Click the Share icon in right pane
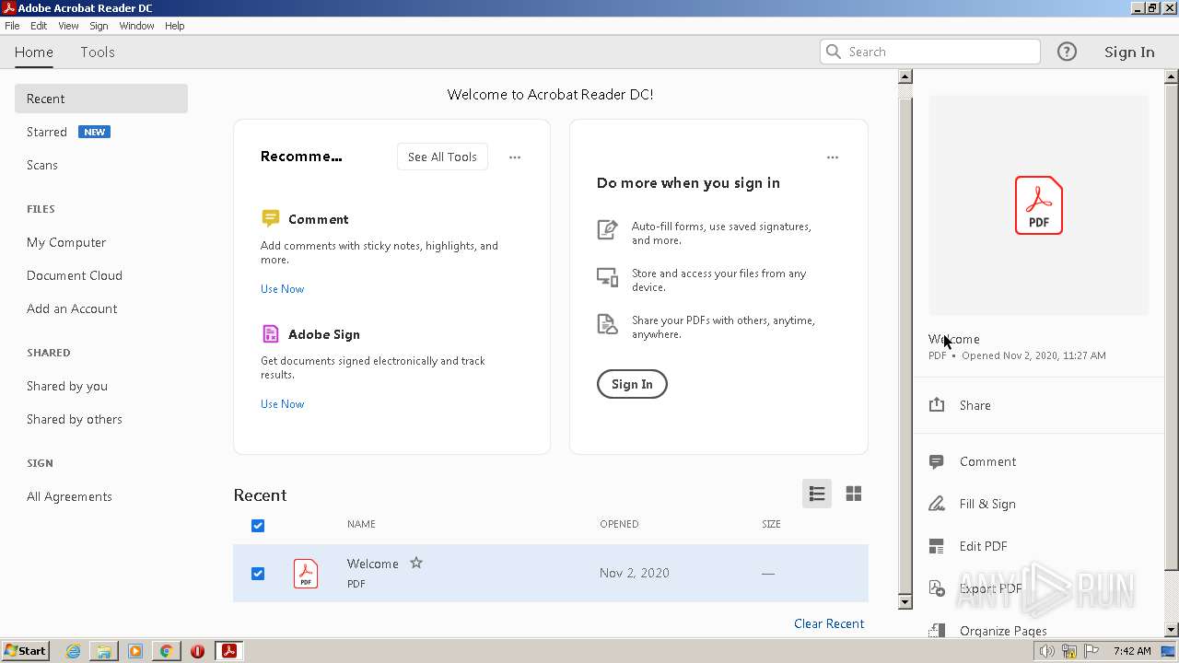 coord(937,405)
